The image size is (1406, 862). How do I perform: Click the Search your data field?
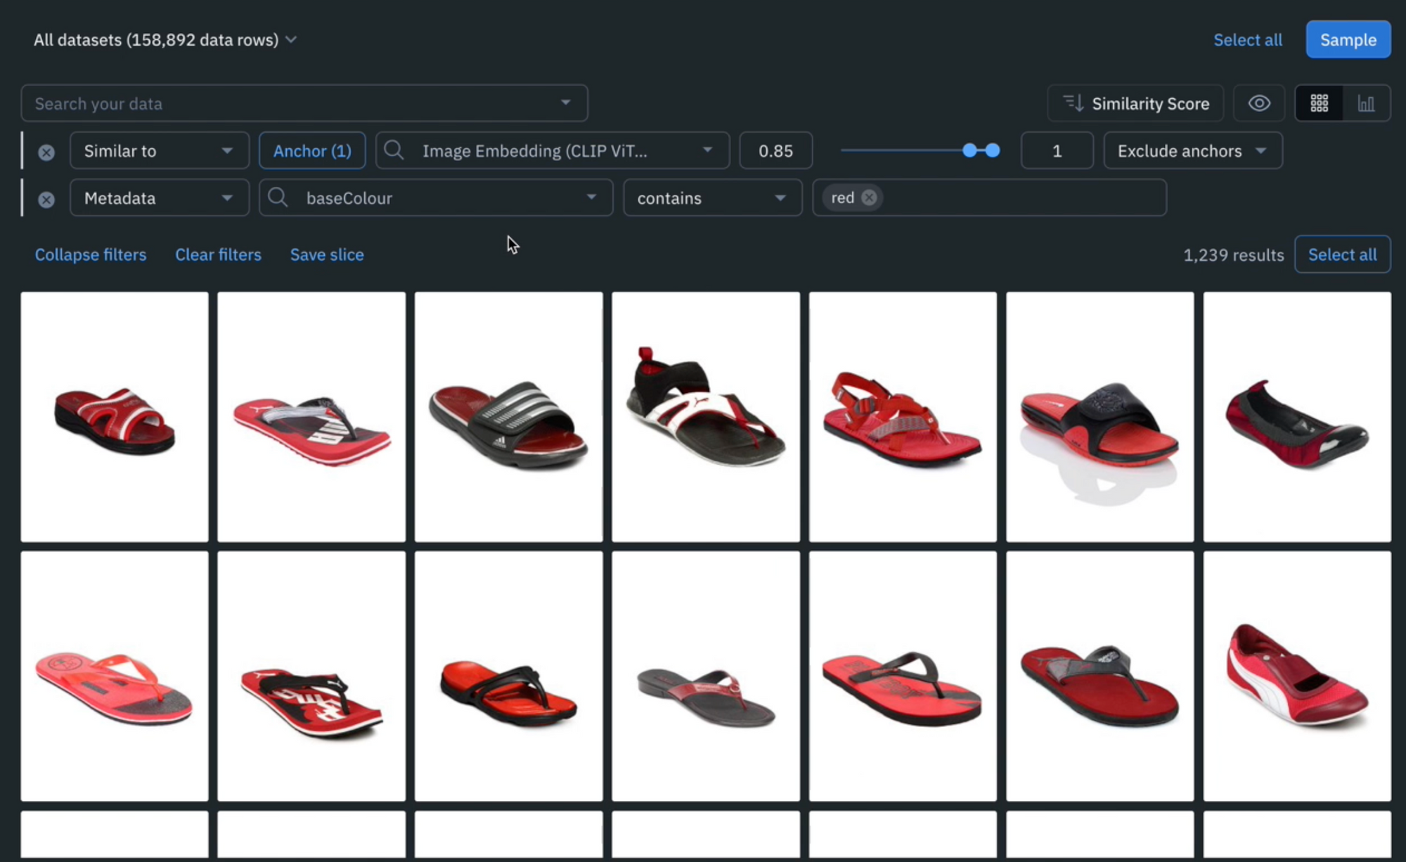(295, 104)
